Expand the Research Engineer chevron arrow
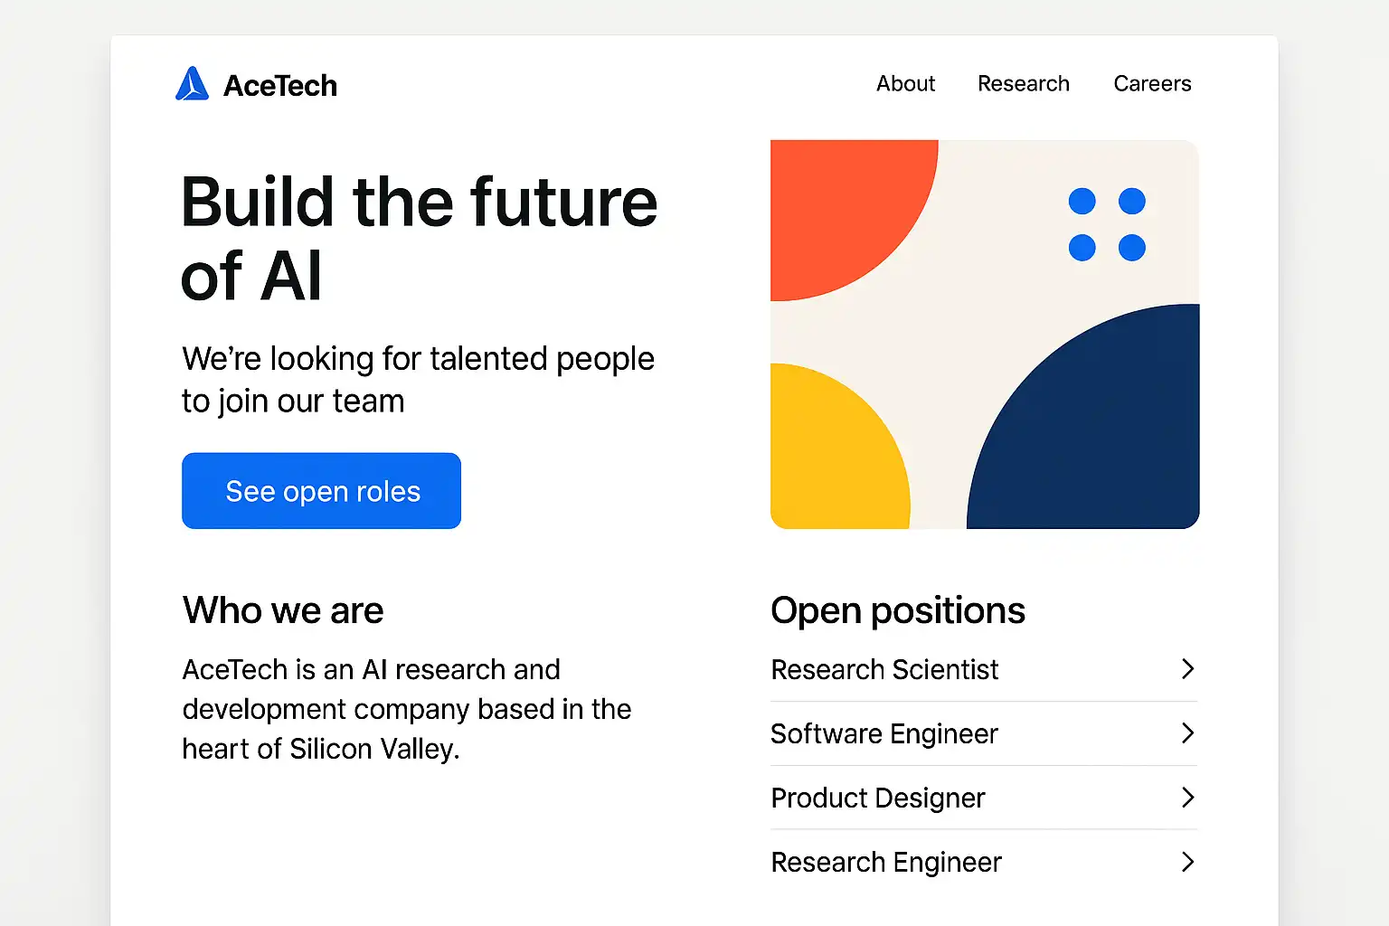1389x926 pixels. tap(1187, 862)
